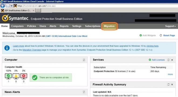Open the Migration Overview link
This screenshot has width=178, height=97.
coord(32,50)
